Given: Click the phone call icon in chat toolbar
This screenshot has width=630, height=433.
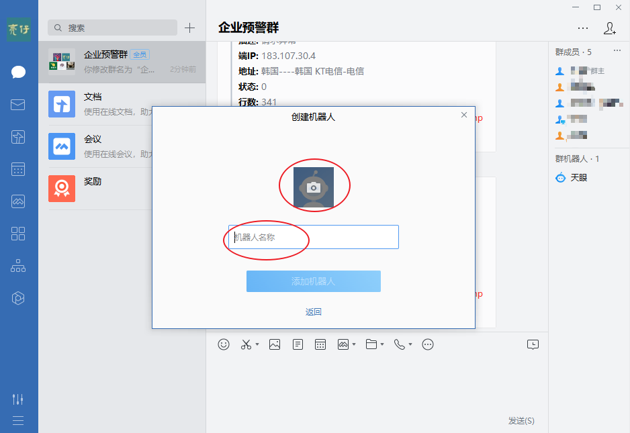Looking at the screenshot, I should [400, 344].
